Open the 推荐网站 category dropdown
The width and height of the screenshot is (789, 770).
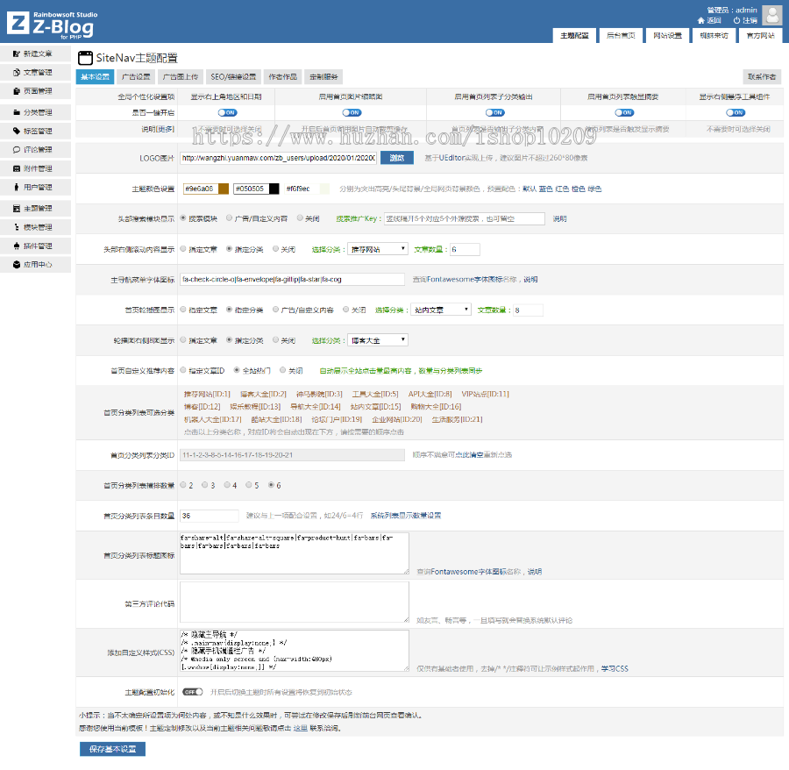tap(378, 249)
